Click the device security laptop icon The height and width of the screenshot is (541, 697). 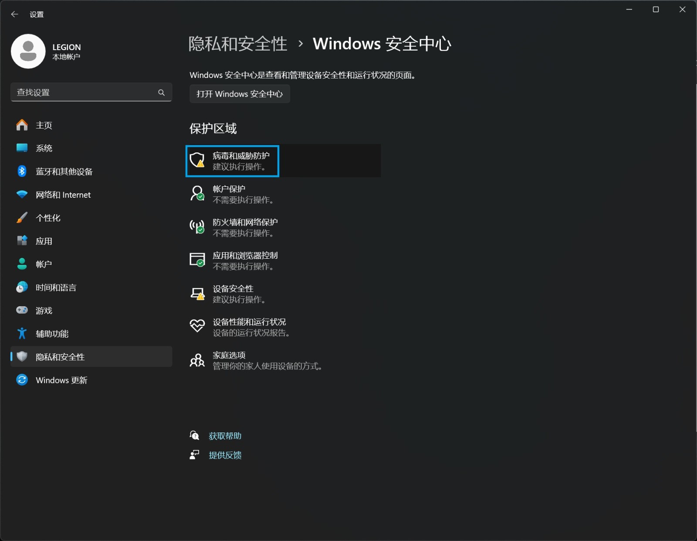tap(197, 294)
